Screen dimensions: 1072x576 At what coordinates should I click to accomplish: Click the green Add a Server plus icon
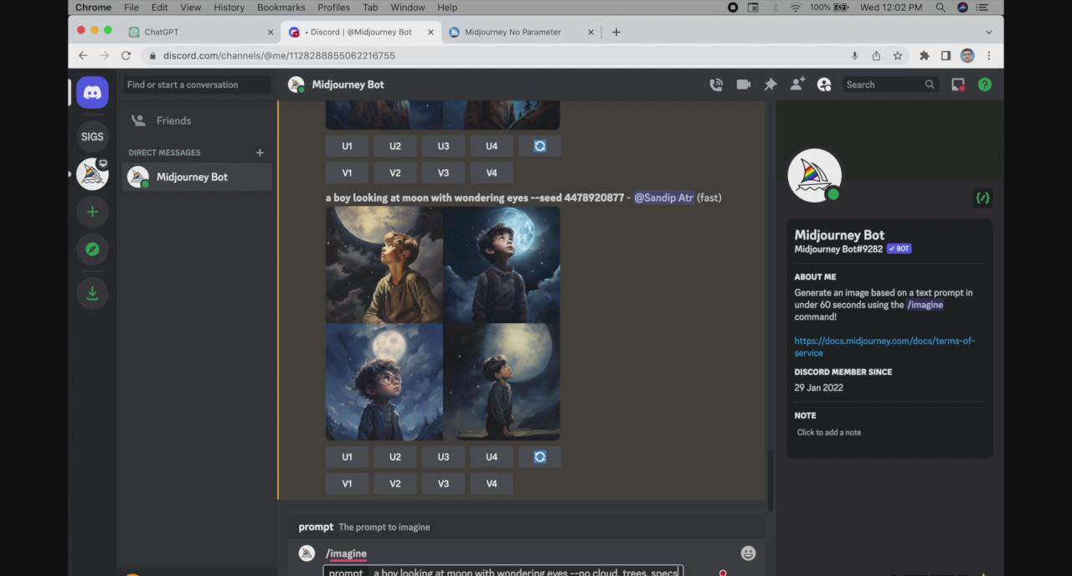tap(92, 212)
